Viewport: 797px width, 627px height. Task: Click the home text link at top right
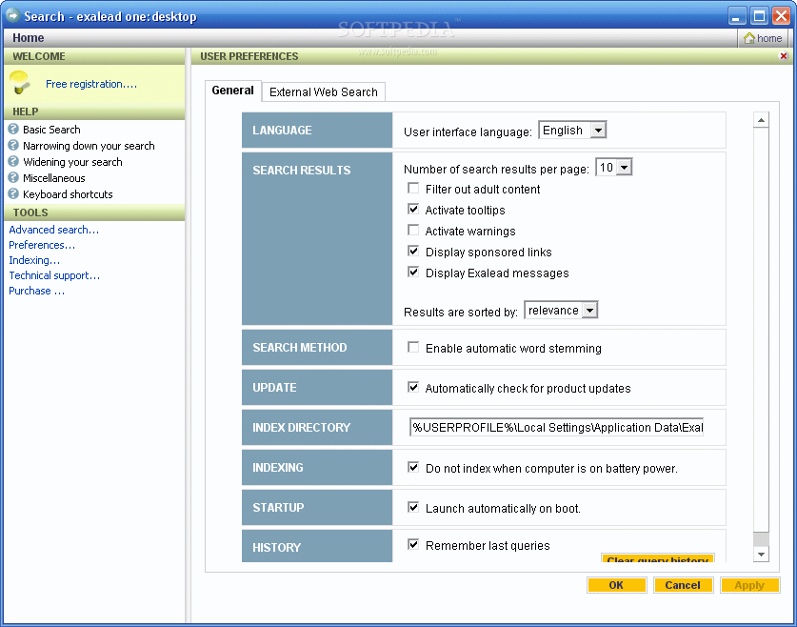(x=769, y=38)
